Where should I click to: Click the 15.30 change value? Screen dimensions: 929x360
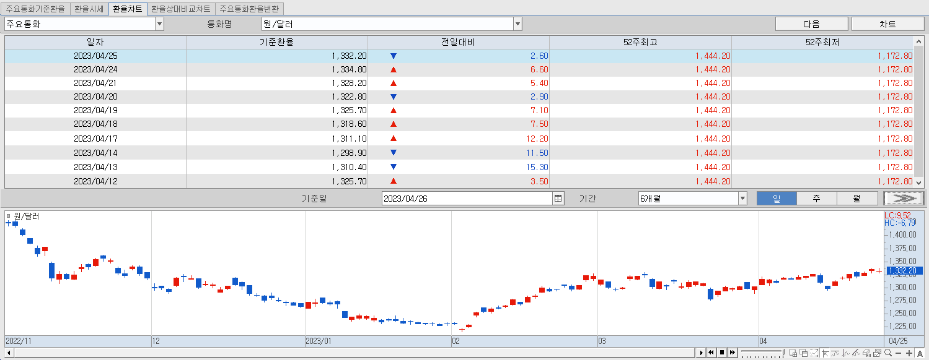point(537,167)
